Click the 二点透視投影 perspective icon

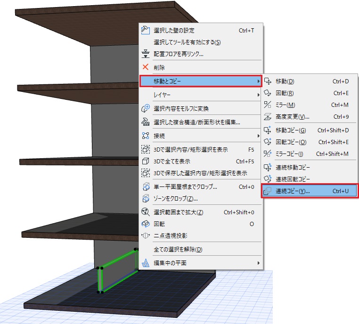(146, 235)
